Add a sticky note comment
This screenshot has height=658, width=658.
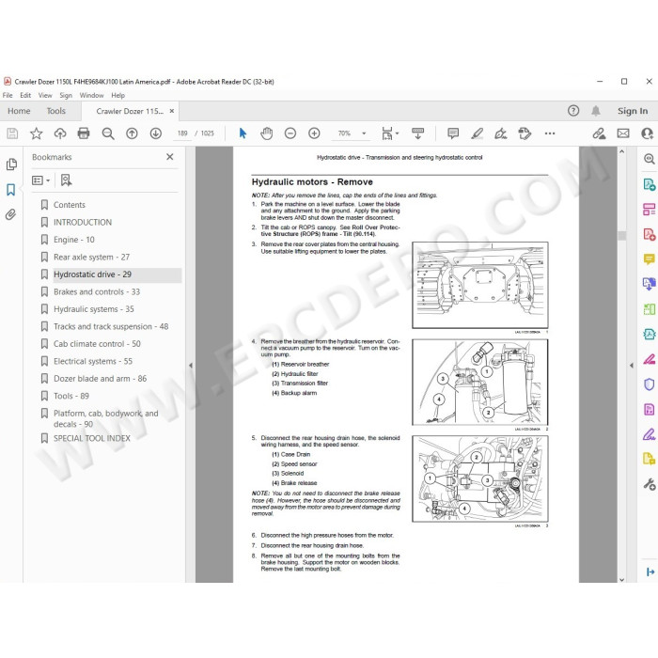tap(453, 133)
